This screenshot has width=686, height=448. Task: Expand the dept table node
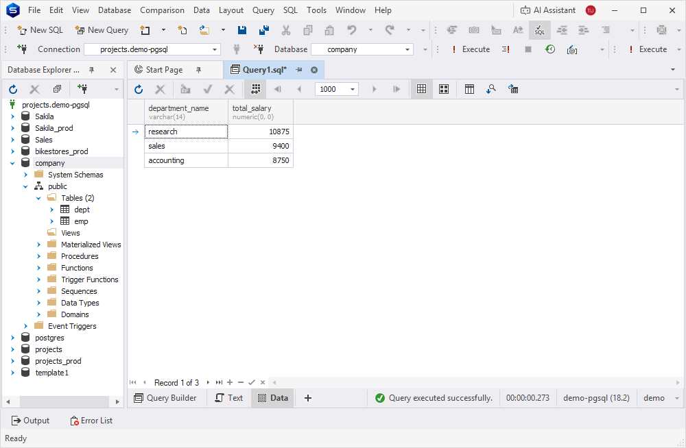pos(51,210)
